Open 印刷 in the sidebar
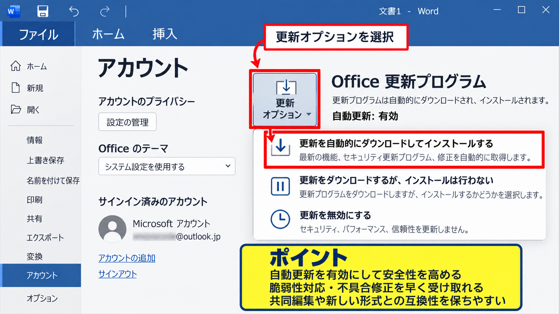Screen dimensions: 559x314 (x=35, y=200)
